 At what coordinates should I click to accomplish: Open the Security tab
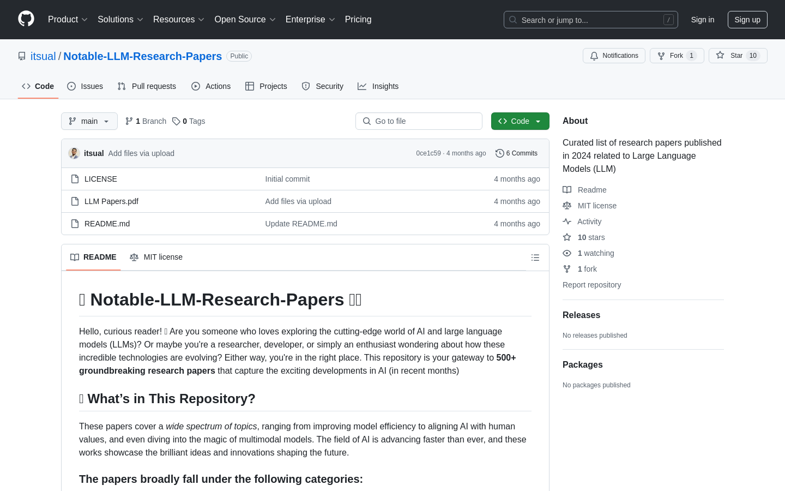pyautogui.click(x=323, y=86)
